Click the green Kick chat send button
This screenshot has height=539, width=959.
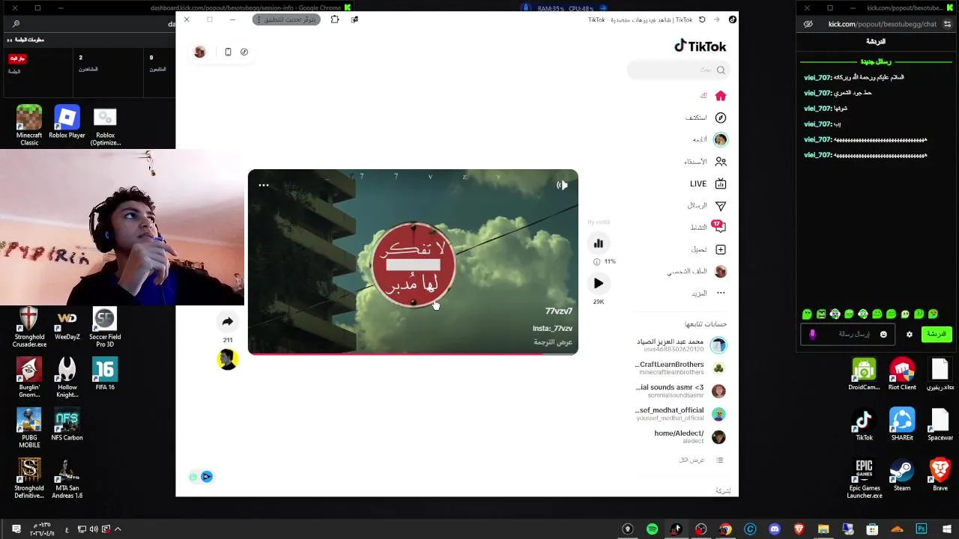(x=937, y=334)
